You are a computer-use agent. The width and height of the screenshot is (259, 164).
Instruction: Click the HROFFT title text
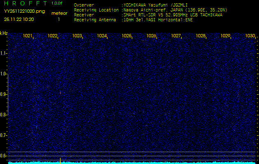coord(25,3)
